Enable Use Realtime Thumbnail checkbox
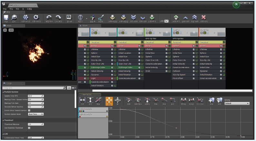This screenshot has width=256, height=141. (x=29, y=128)
